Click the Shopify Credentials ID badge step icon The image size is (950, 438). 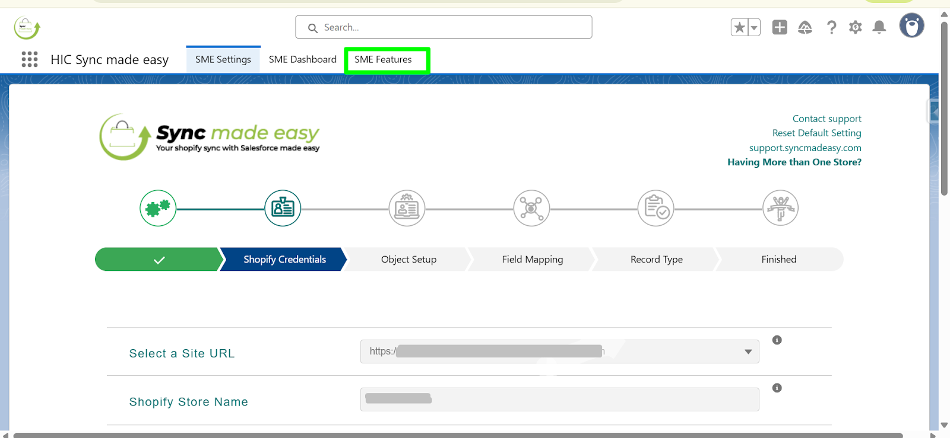(x=283, y=208)
